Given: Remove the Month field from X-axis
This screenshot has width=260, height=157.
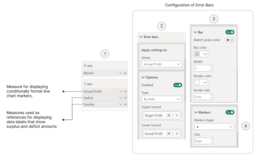Looking at the screenshot, I should (x=125, y=73).
